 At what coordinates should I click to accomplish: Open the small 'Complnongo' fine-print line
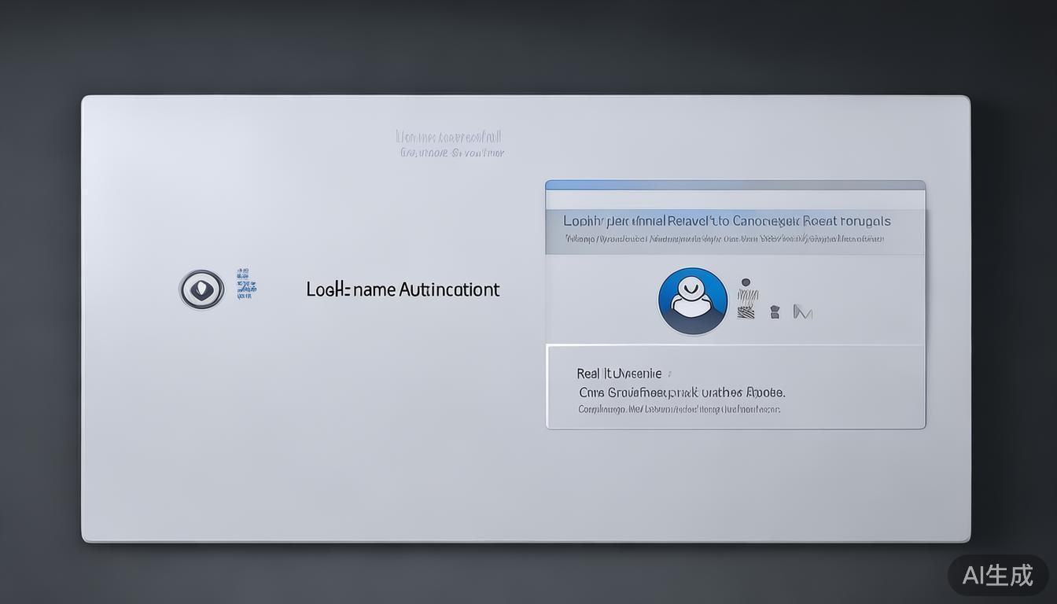tap(679, 409)
